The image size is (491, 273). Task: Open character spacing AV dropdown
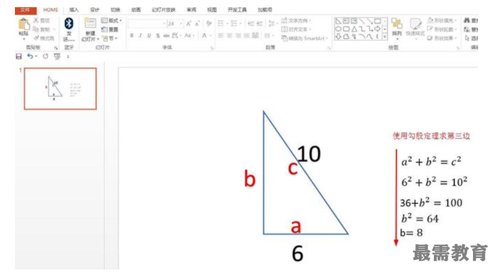[x=177, y=35]
